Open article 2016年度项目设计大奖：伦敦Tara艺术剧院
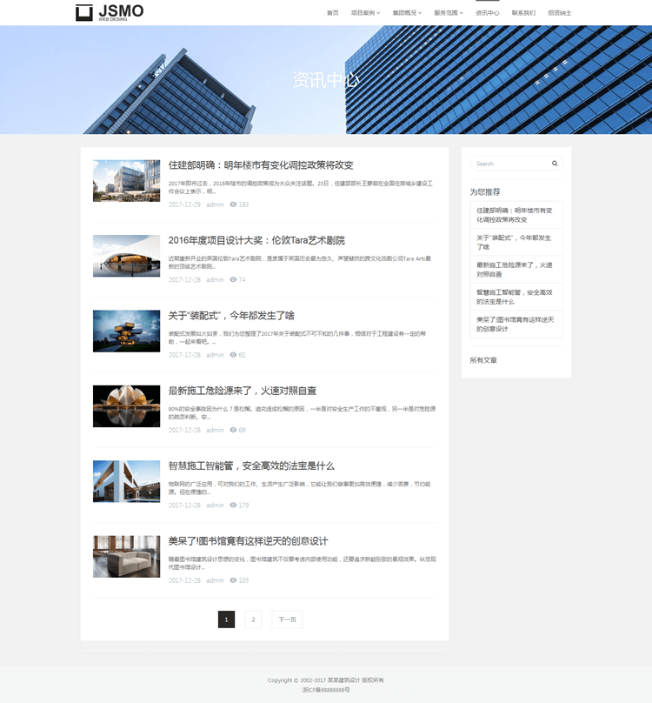This screenshot has width=652, height=703. click(256, 240)
